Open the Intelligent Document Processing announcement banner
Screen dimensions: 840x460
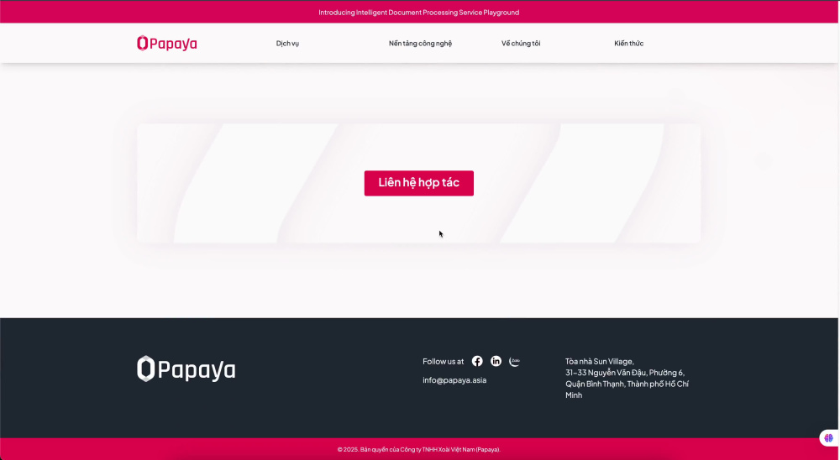pyautogui.click(x=419, y=13)
